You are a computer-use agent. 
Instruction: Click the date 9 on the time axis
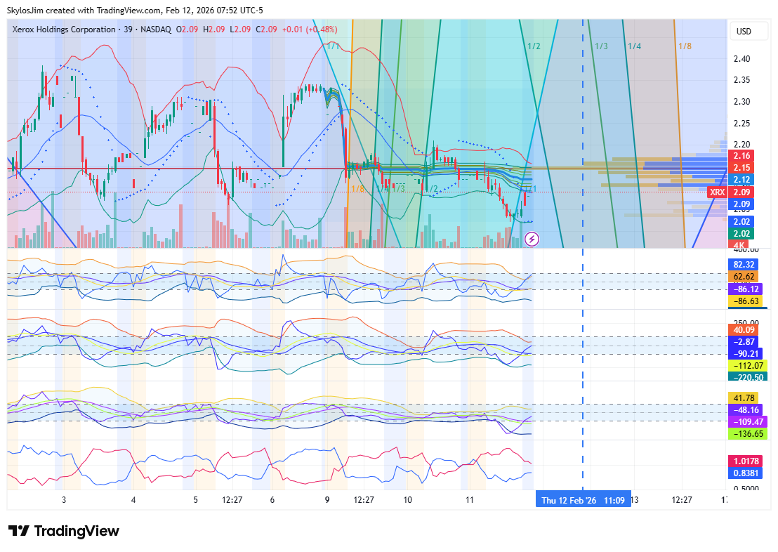[327, 500]
